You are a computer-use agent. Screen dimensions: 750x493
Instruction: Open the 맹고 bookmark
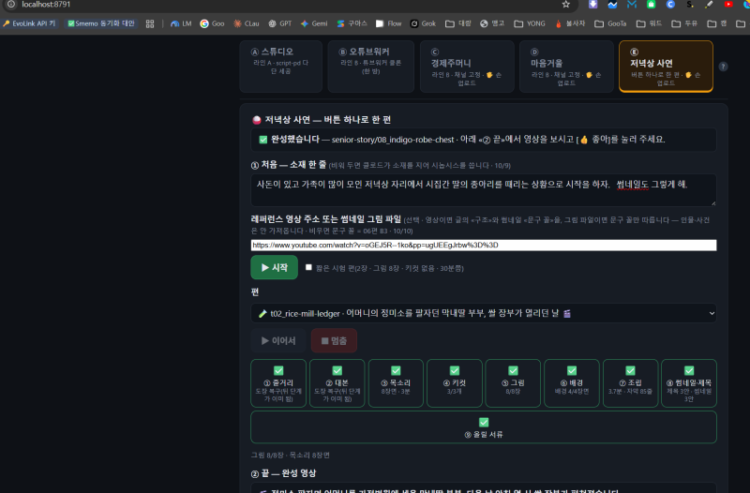pos(493,23)
